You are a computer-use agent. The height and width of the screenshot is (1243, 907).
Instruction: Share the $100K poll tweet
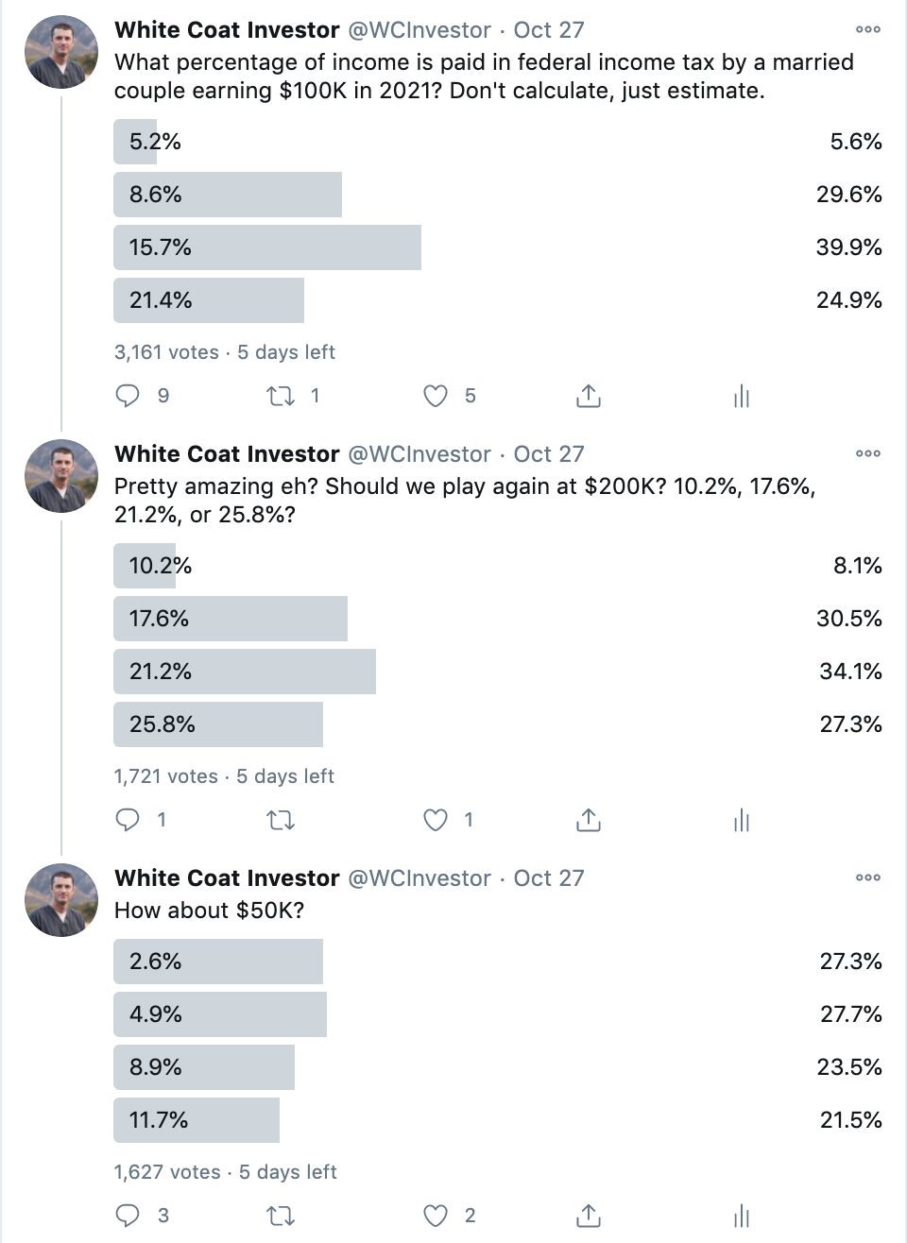[x=588, y=396]
